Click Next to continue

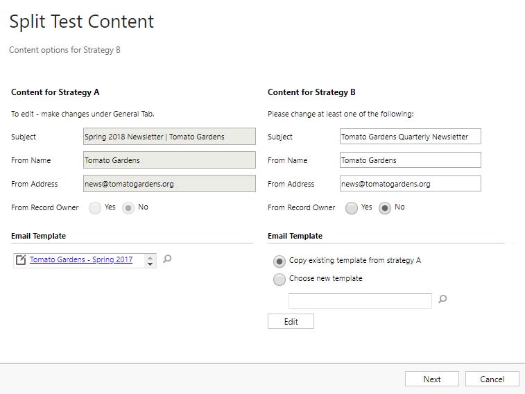[432, 379]
